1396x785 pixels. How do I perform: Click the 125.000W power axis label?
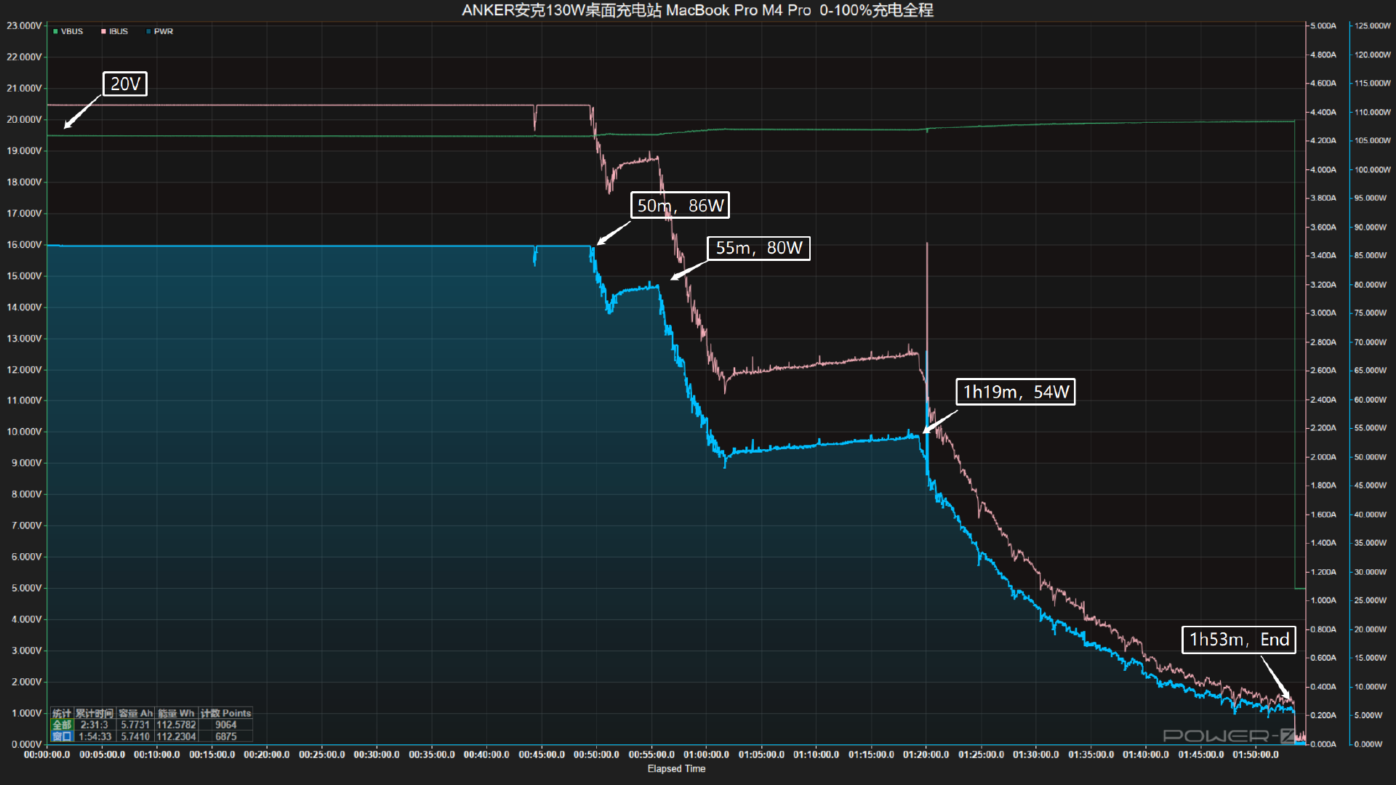1372,25
